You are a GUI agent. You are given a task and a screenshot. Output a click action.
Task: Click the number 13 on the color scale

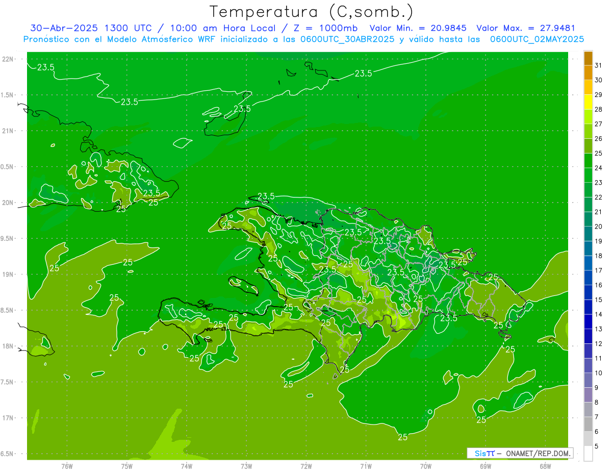(599, 329)
